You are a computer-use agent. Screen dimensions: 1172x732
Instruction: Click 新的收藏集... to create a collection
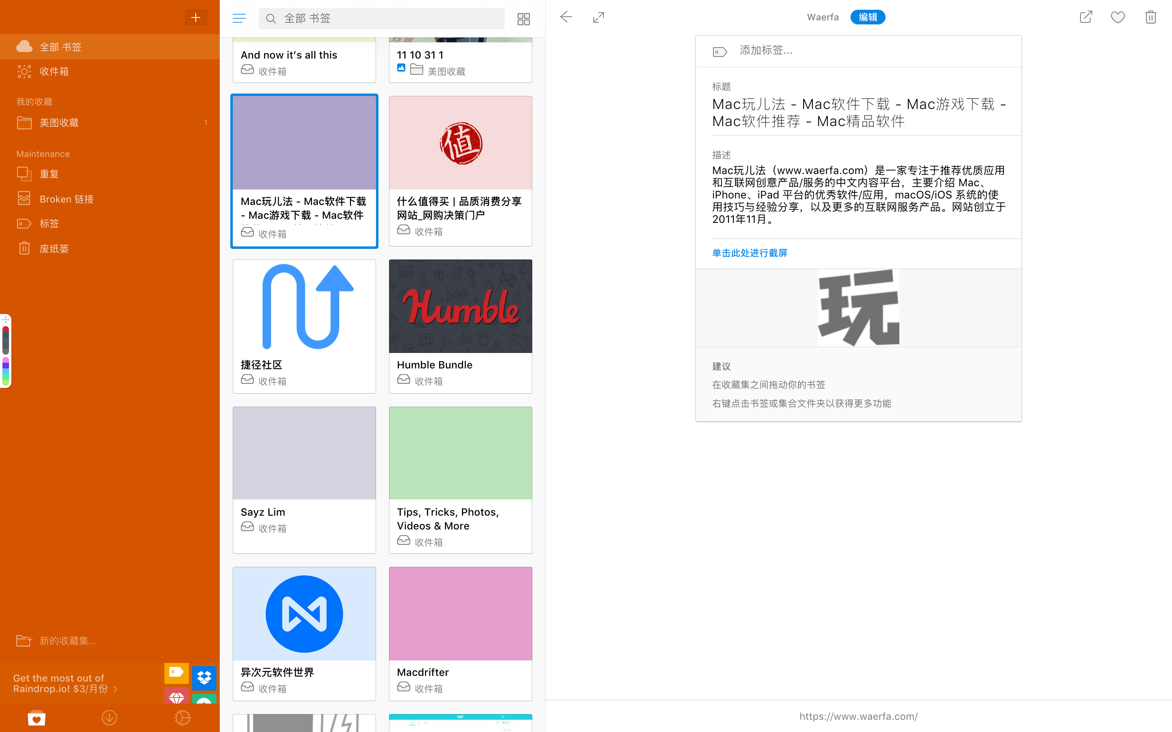click(56, 640)
